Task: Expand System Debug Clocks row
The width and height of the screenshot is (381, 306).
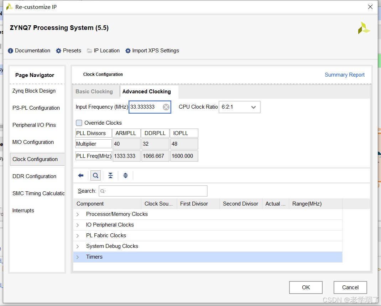Action: (x=78, y=247)
